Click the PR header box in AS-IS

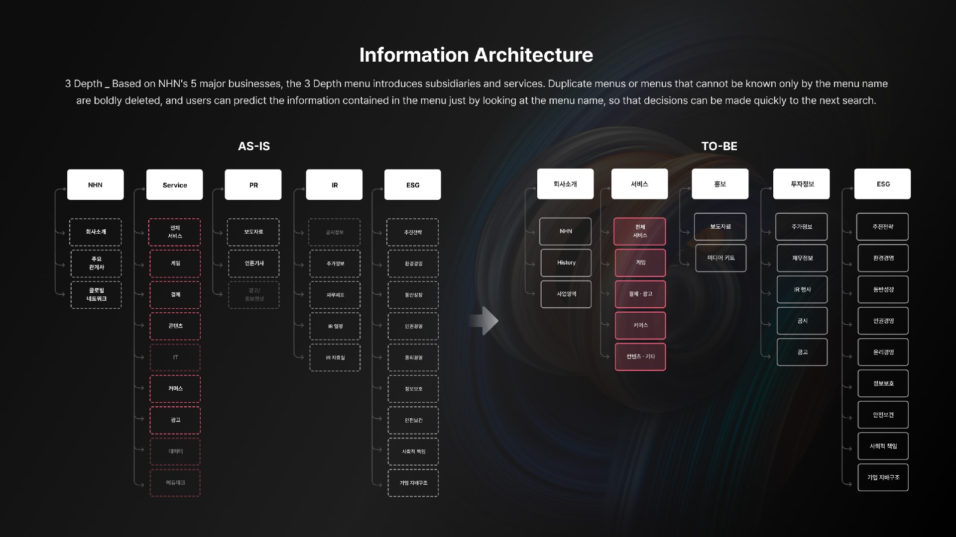point(253,184)
